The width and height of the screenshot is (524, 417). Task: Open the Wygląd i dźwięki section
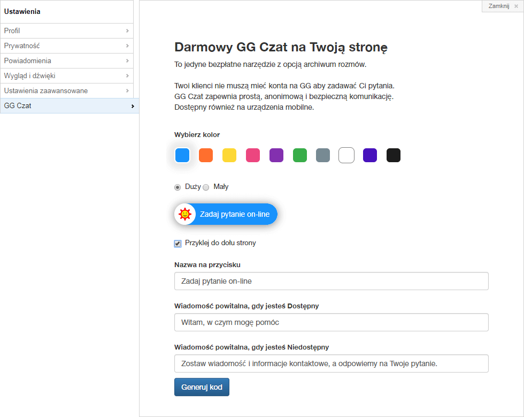tap(67, 76)
